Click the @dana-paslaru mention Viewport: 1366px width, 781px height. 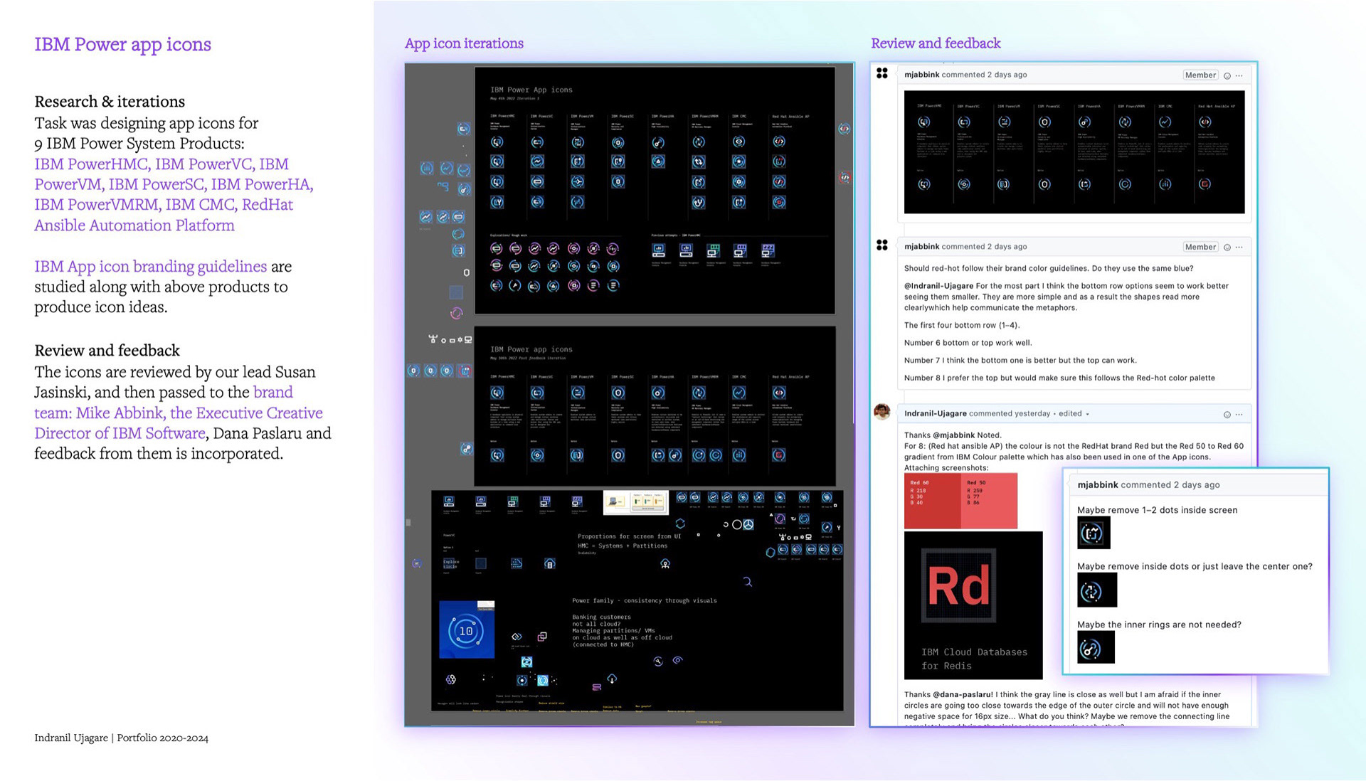(963, 695)
